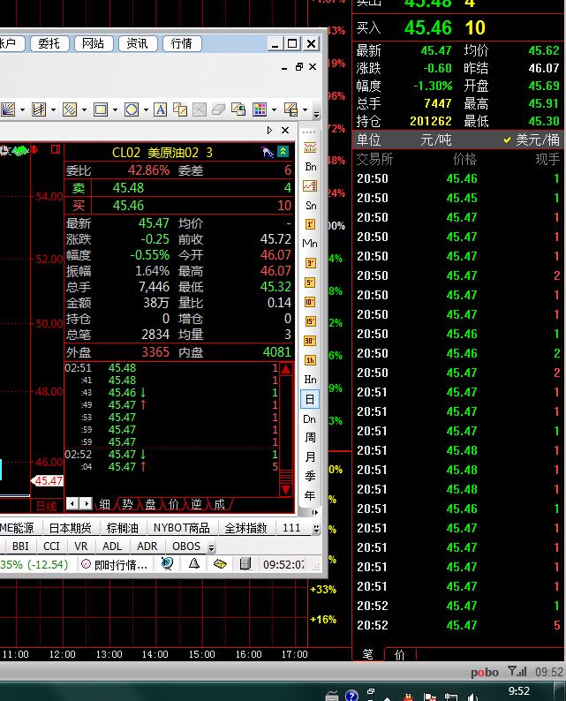Switch to the 5-minute period icon
This screenshot has width=566, height=701.
[x=310, y=282]
